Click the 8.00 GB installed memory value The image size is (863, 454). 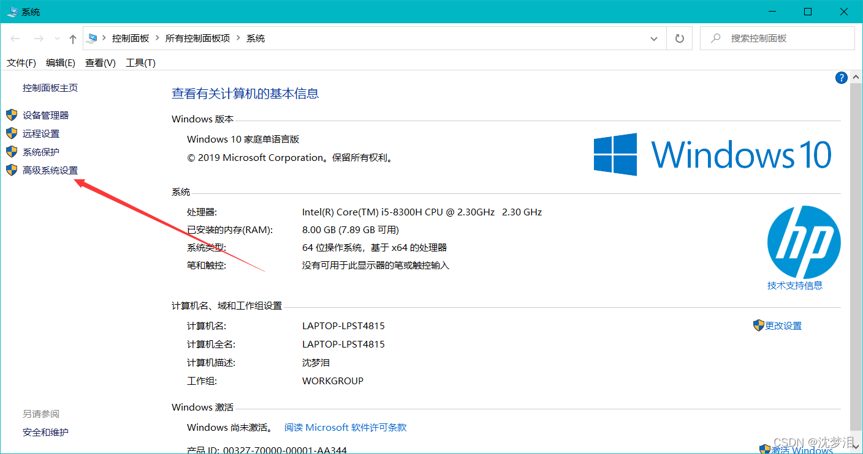[x=351, y=230]
